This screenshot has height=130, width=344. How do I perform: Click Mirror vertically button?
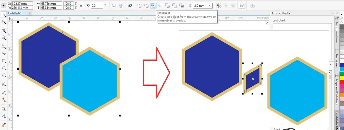(121, 6)
